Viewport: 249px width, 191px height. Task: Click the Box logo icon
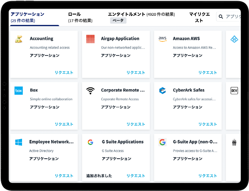pos(19,90)
